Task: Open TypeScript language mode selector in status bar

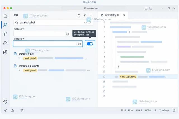Action: click(164, 110)
